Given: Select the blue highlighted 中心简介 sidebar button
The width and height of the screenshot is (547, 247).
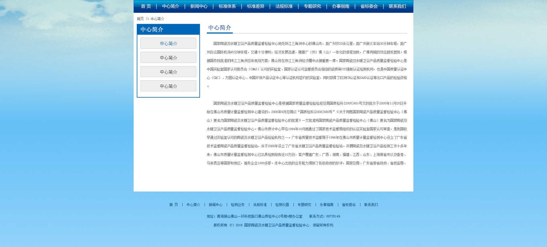Looking at the screenshot, I should (168, 43).
